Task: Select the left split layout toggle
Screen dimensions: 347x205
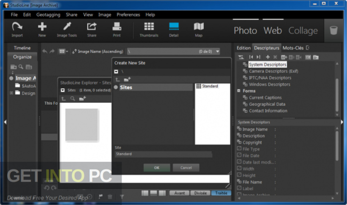Action: pyautogui.click(x=145, y=193)
